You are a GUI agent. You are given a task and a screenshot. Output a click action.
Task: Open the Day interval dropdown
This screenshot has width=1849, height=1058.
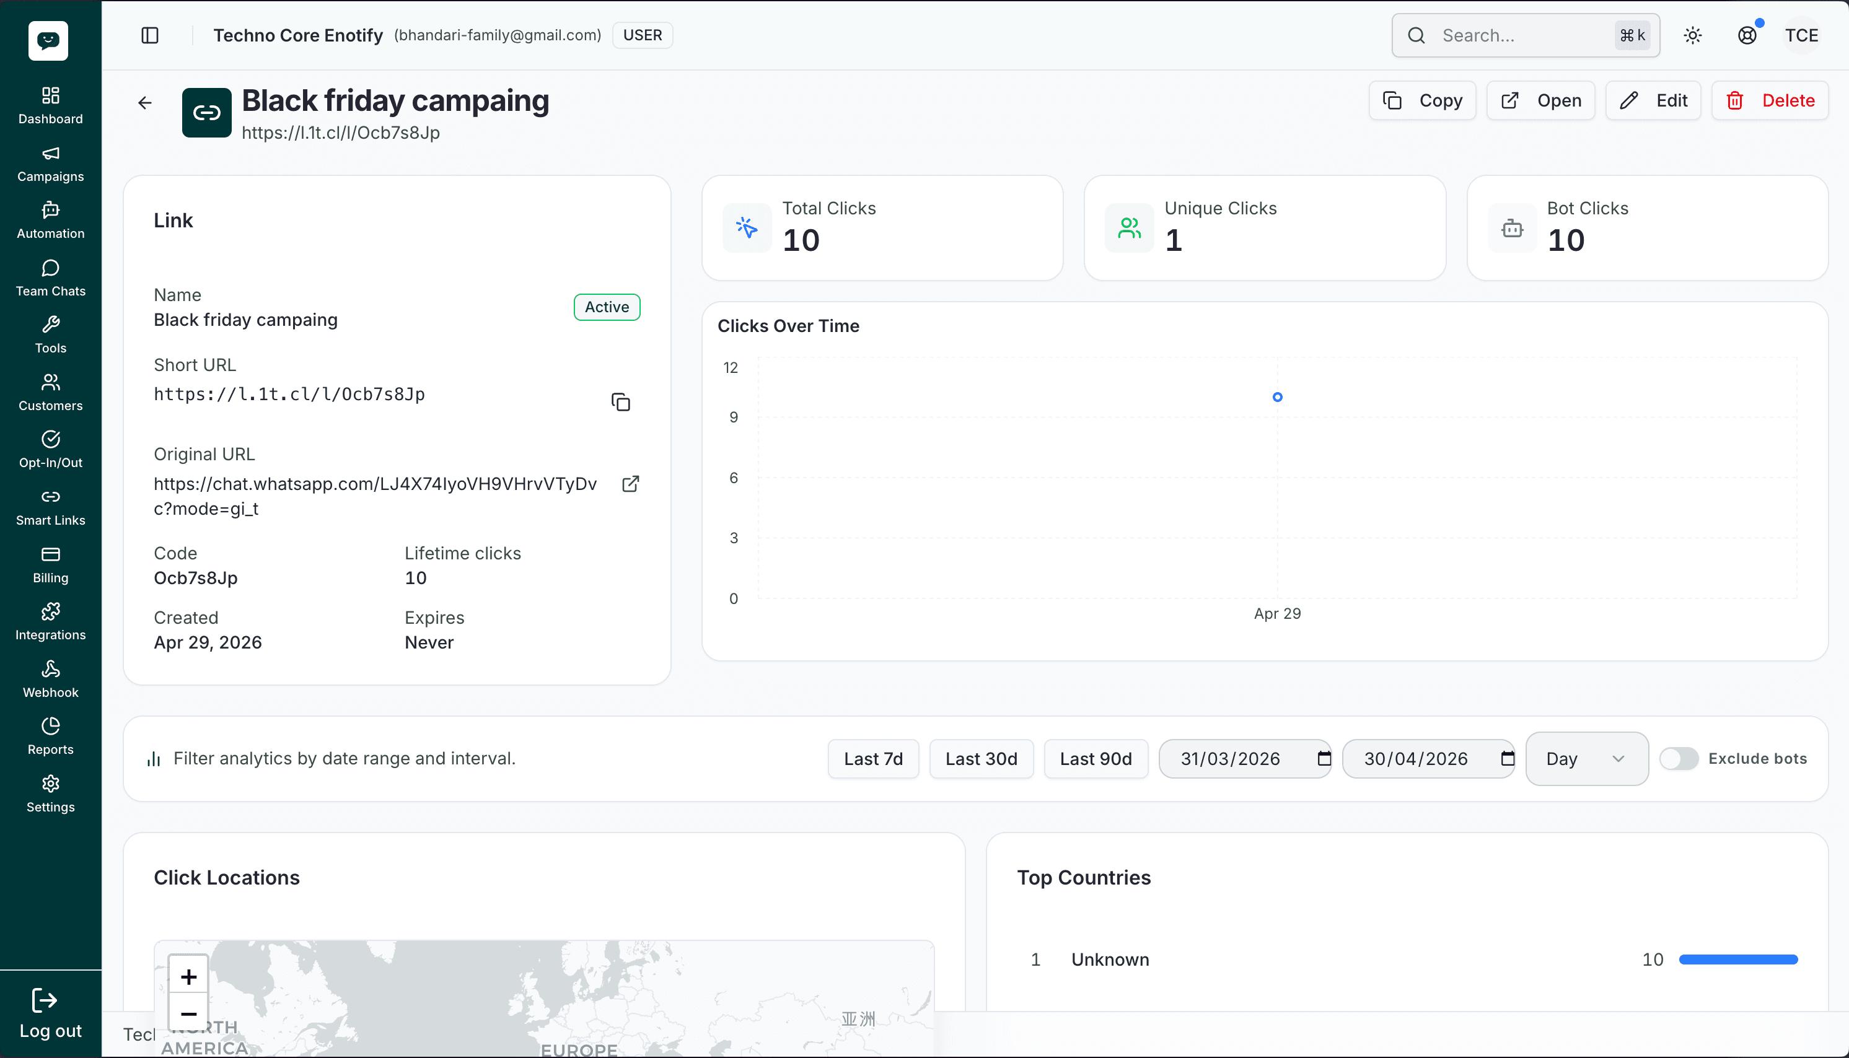[1587, 759]
